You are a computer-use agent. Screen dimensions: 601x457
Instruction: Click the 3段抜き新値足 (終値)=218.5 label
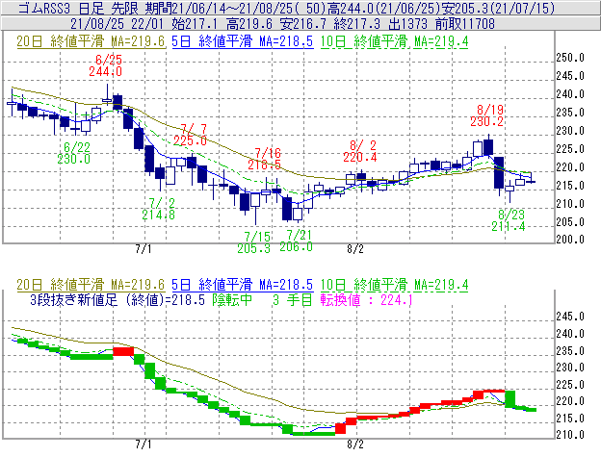118,299
